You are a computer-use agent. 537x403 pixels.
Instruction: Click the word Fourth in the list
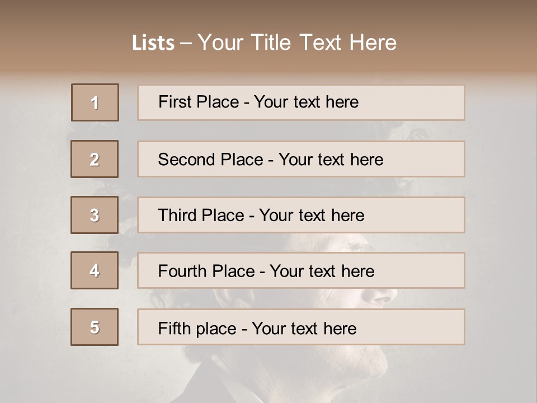click(182, 271)
